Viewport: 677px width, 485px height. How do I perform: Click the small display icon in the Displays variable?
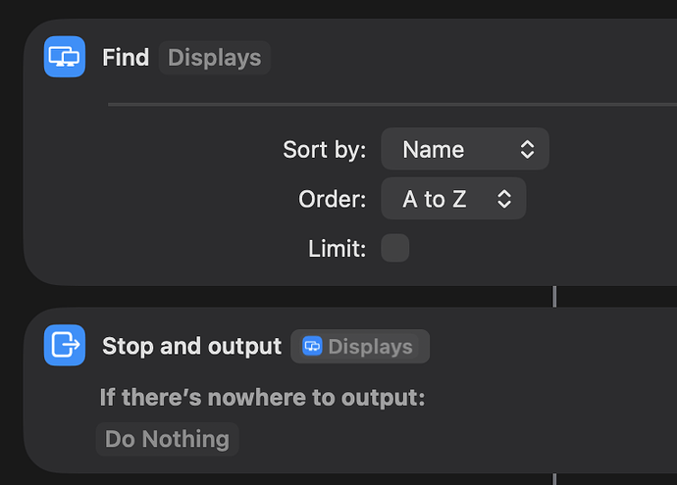pyautogui.click(x=312, y=346)
